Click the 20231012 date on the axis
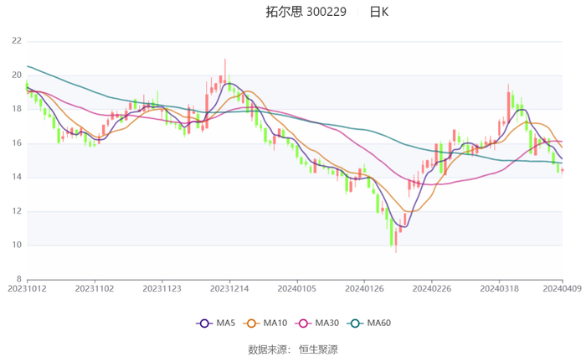586x357 pixels. (x=27, y=287)
